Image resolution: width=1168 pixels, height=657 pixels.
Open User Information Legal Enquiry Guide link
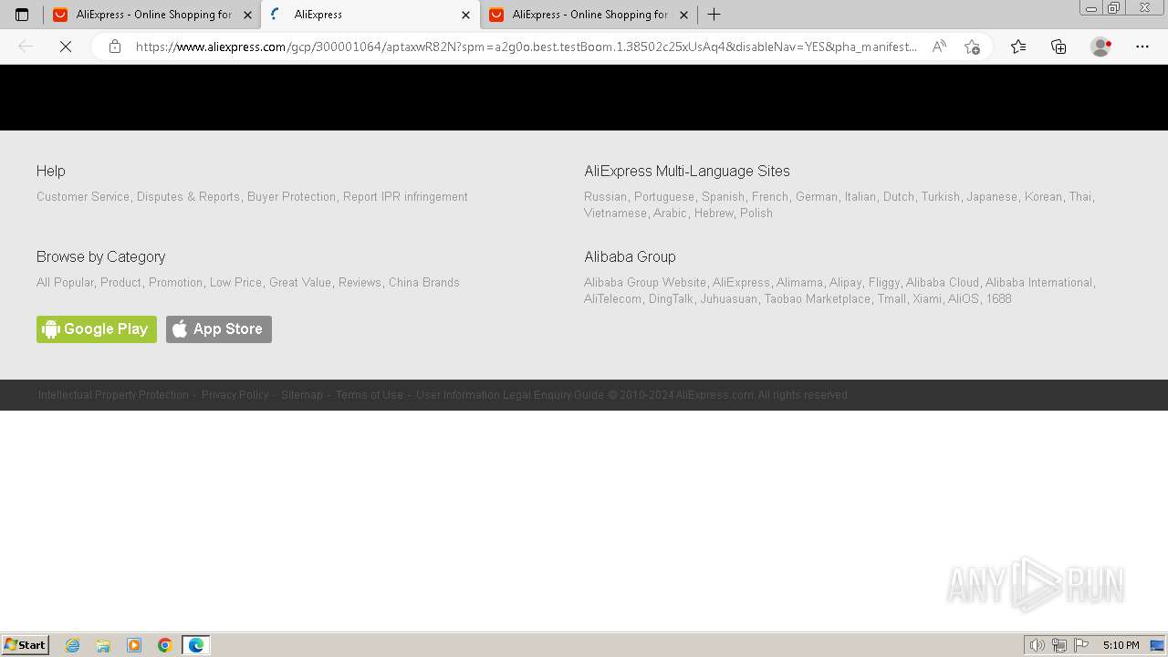510,395
